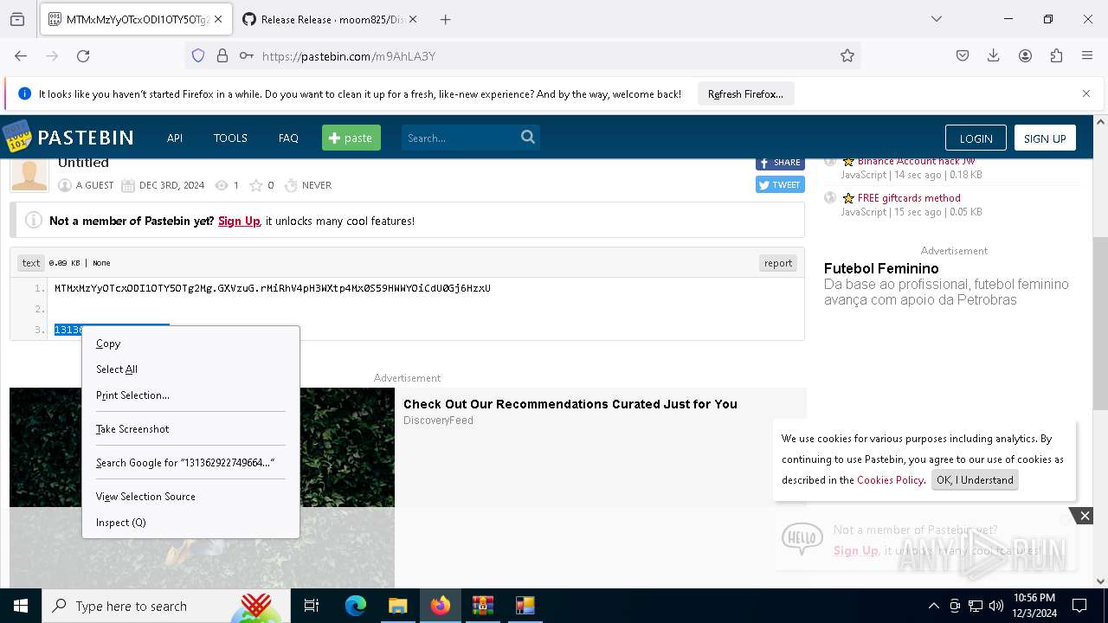Open the FAQ link
This screenshot has height=623, width=1108.
(288, 138)
